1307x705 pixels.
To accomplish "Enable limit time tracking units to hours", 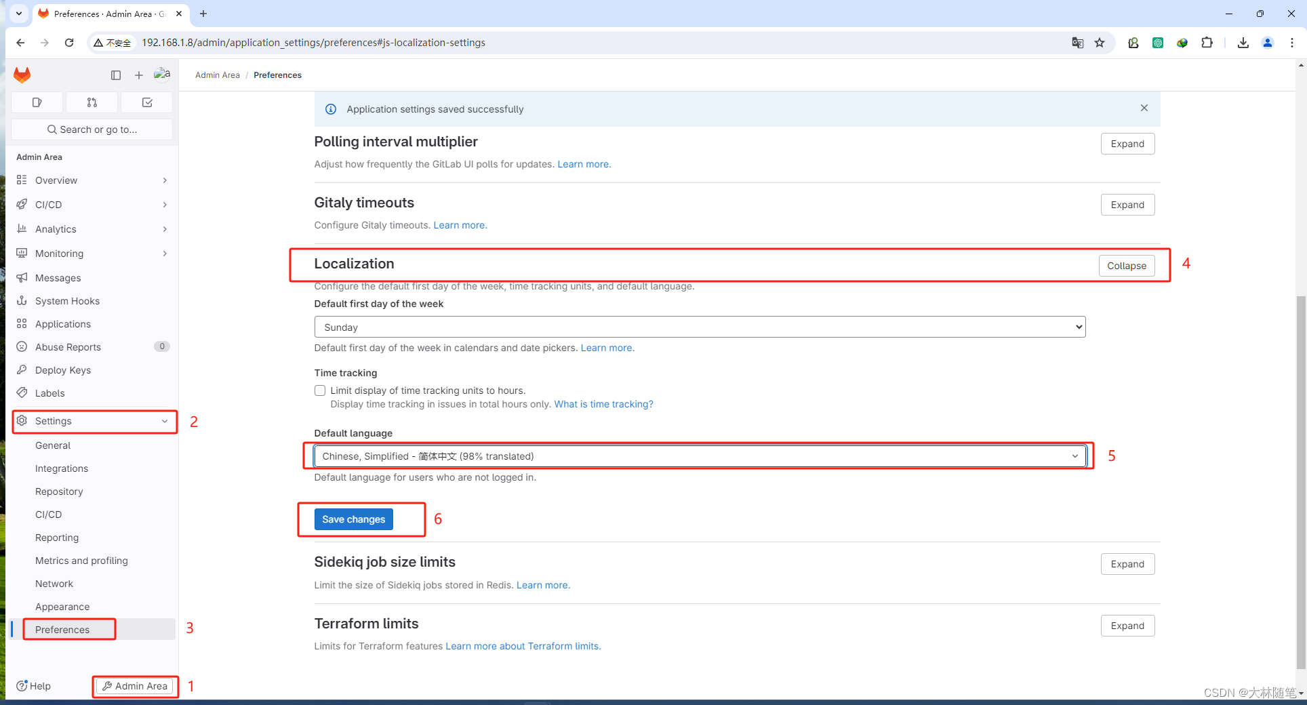I will 319,390.
